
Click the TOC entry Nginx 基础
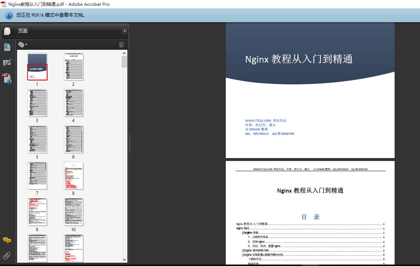[310, 229]
